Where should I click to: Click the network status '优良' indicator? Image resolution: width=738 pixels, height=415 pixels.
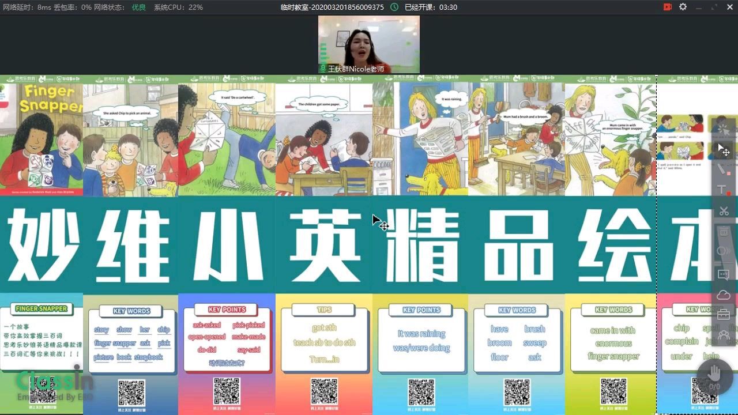(x=138, y=7)
